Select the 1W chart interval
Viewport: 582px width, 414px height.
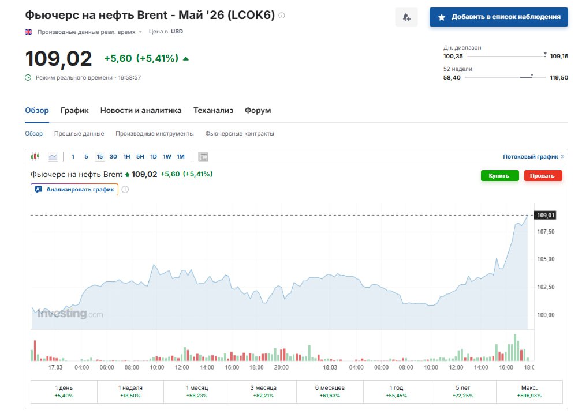167,156
